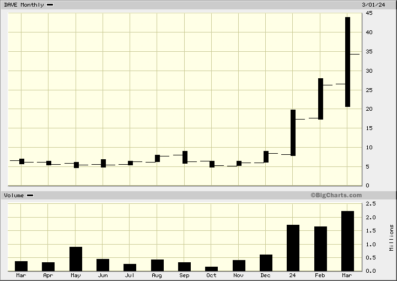Click the February volume bar

point(320,248)
